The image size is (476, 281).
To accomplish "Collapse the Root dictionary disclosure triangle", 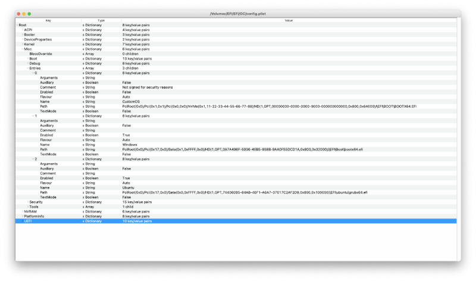I will coord(17,25).
